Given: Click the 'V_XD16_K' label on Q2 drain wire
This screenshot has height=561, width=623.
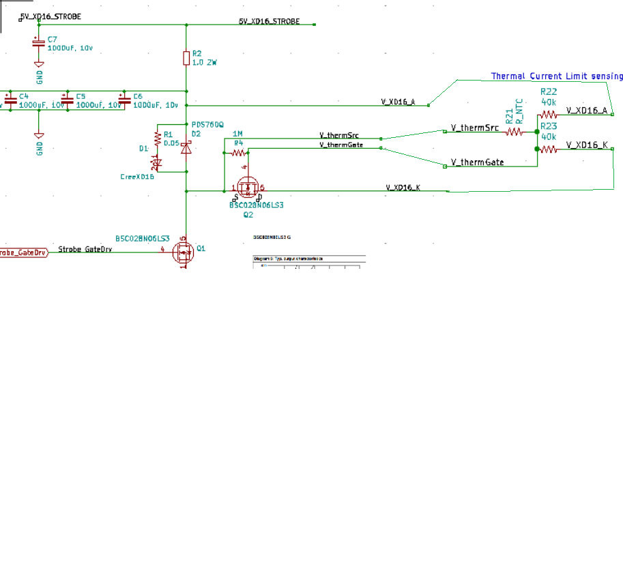Looking at the screenshot, I should pyautogui.click(x=403, y=188).
